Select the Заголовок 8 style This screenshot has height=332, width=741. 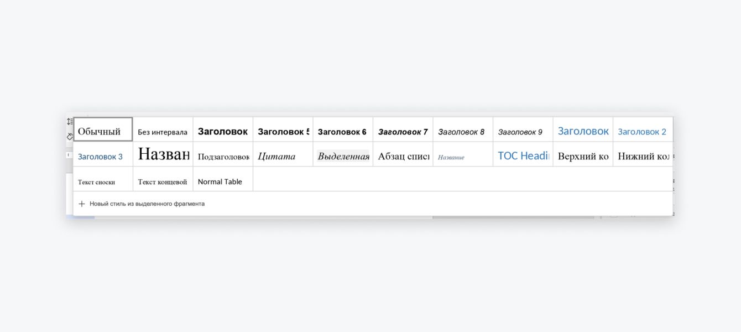tap(462, 132)
